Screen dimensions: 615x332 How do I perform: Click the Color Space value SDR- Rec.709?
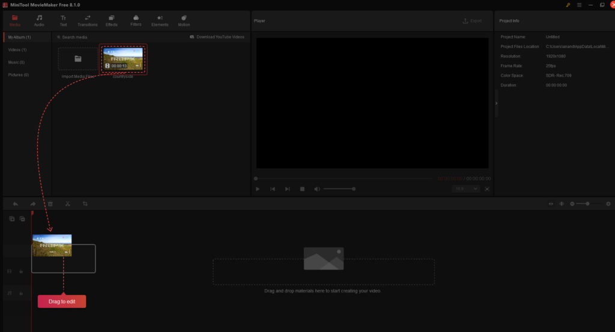(559, 75)
